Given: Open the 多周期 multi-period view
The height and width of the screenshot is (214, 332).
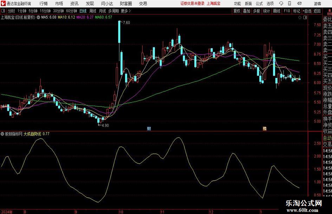Looking at the screenshot, I should point(113,11).
